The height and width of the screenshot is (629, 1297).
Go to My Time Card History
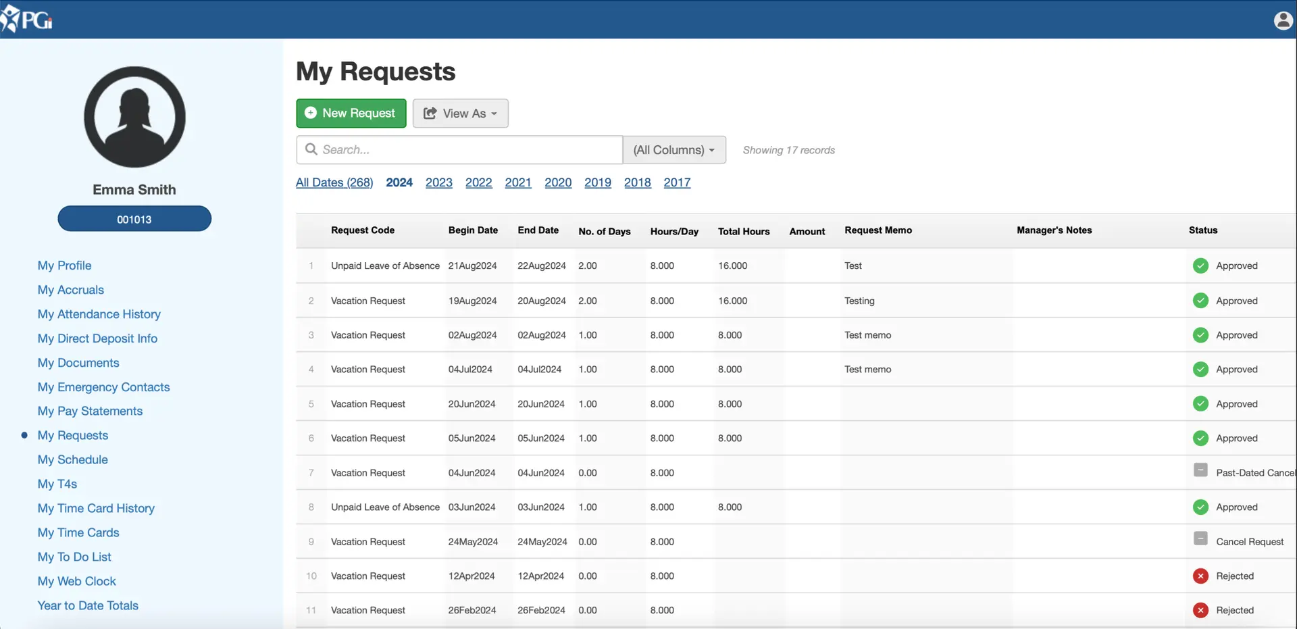click(96, 508)
